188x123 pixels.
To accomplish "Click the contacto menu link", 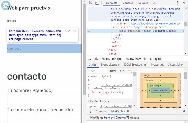I will coord(14,48).
